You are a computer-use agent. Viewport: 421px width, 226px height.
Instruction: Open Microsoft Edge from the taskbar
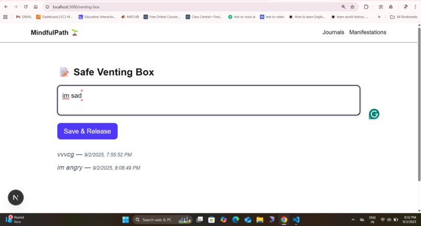pos(236,220)
